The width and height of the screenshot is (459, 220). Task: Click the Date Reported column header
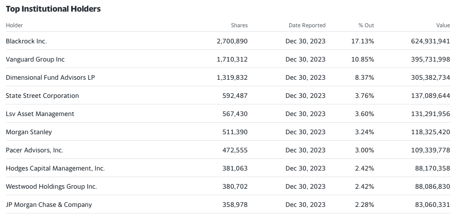click(x=307, y=25)
